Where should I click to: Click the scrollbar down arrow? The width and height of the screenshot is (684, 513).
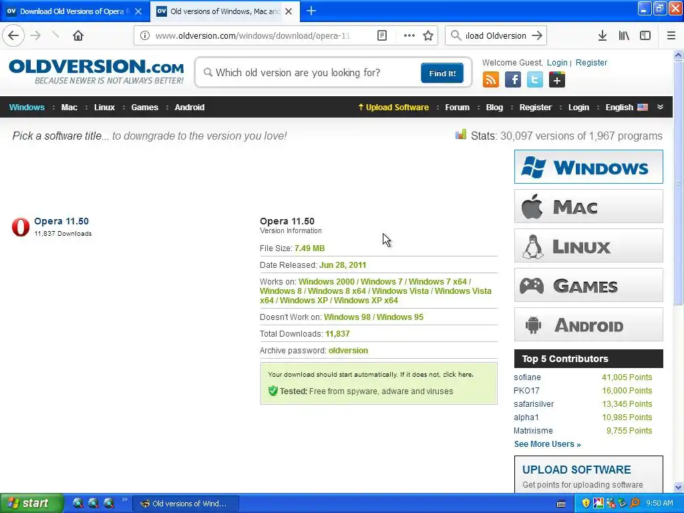click(678, 487)
